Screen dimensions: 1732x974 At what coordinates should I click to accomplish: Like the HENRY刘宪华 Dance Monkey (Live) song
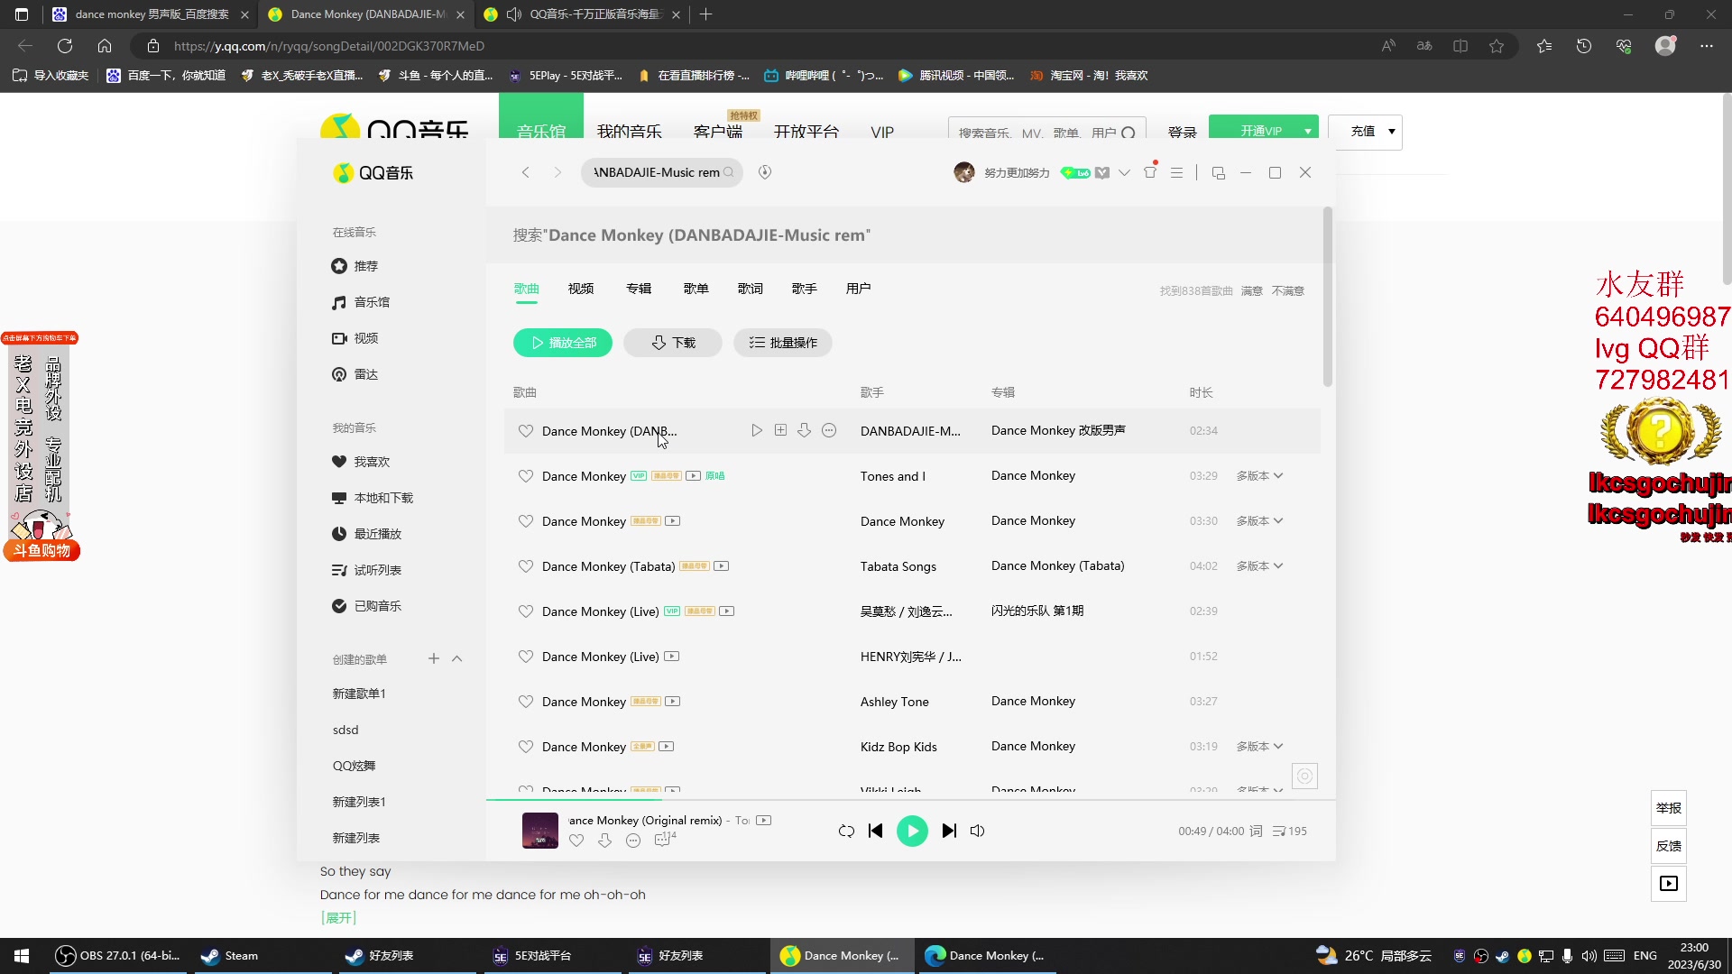coord(526,657)
